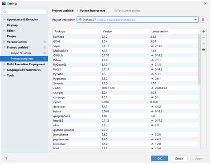Click the minus icon to uninstall package
The height and width of the screenshot is (164, 211).
tap(203, 37)
